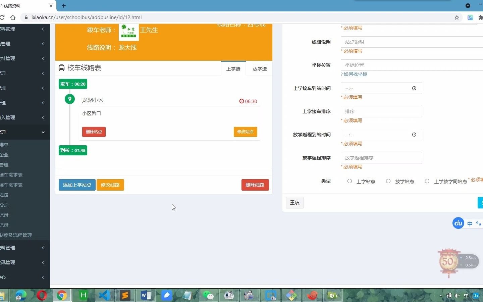483x302 pixels.
Task: Open the 如何找坐标 help link
Action: click(x=354, y=74)
